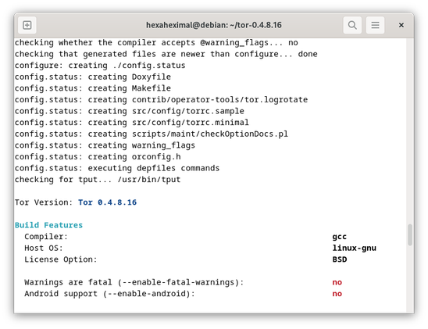Click the gcc compiler value
The image size is (428, 329).
339,237
